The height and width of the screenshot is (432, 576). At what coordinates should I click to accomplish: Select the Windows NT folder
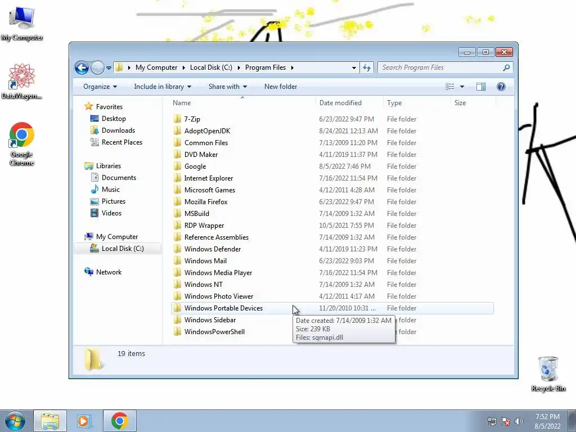coord(203,284)
